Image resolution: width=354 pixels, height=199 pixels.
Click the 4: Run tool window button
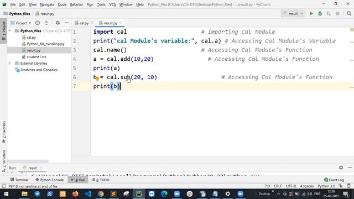point(78,180)
